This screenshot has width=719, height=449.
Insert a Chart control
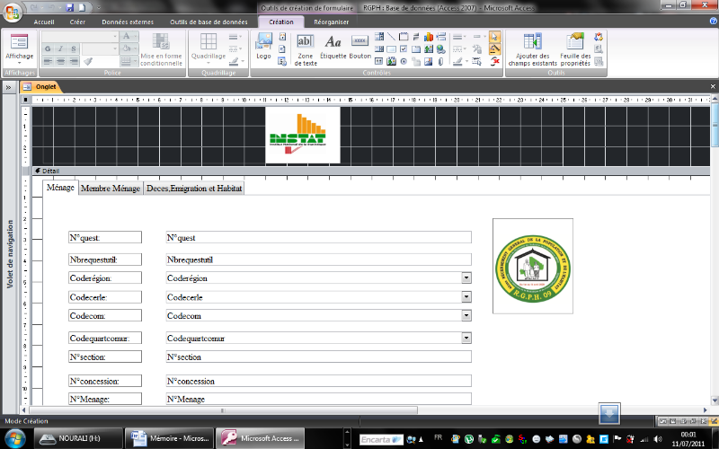[x=429, y=36]
